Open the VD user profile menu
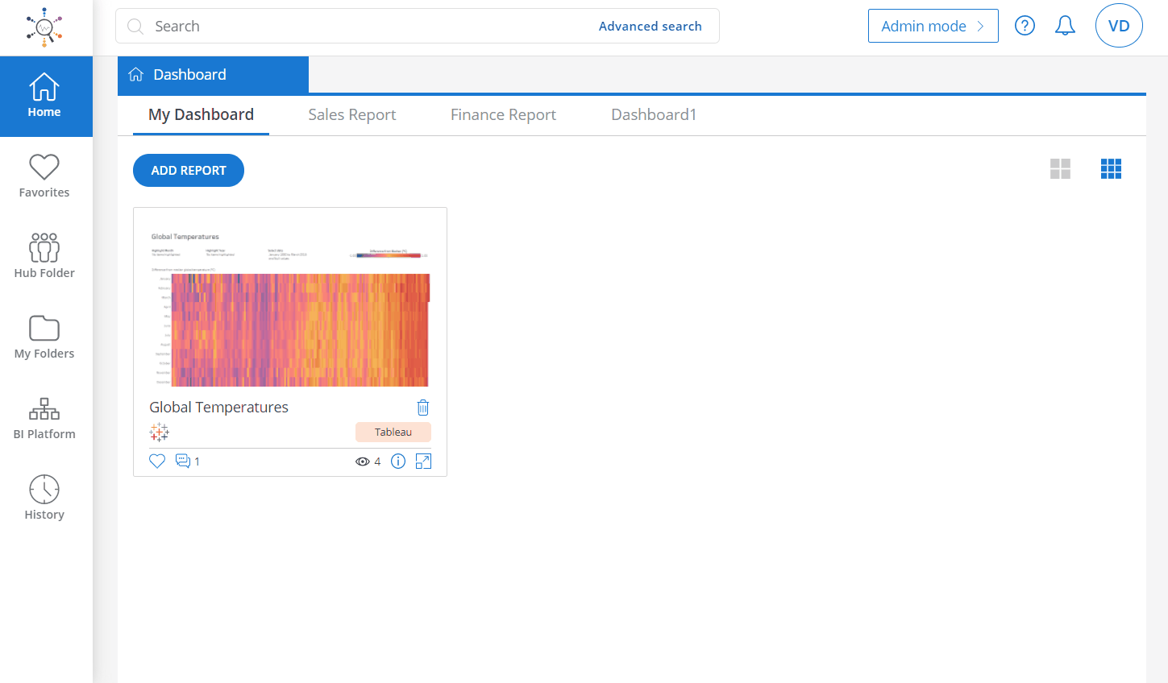The image size is (1168, 683). coord(1119,25)
